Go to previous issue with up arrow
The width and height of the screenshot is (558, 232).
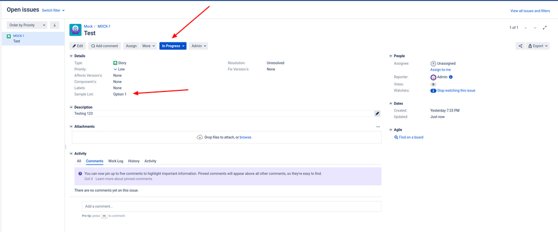tap(526, 28)
